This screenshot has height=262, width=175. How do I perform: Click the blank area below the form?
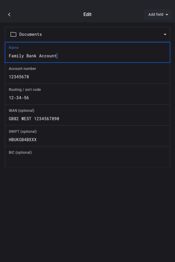pyautogui.click(x=87, y=215)
